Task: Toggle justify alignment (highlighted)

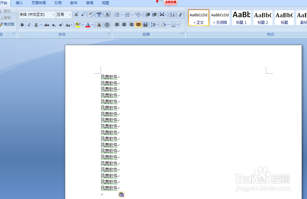Action: 138,24
